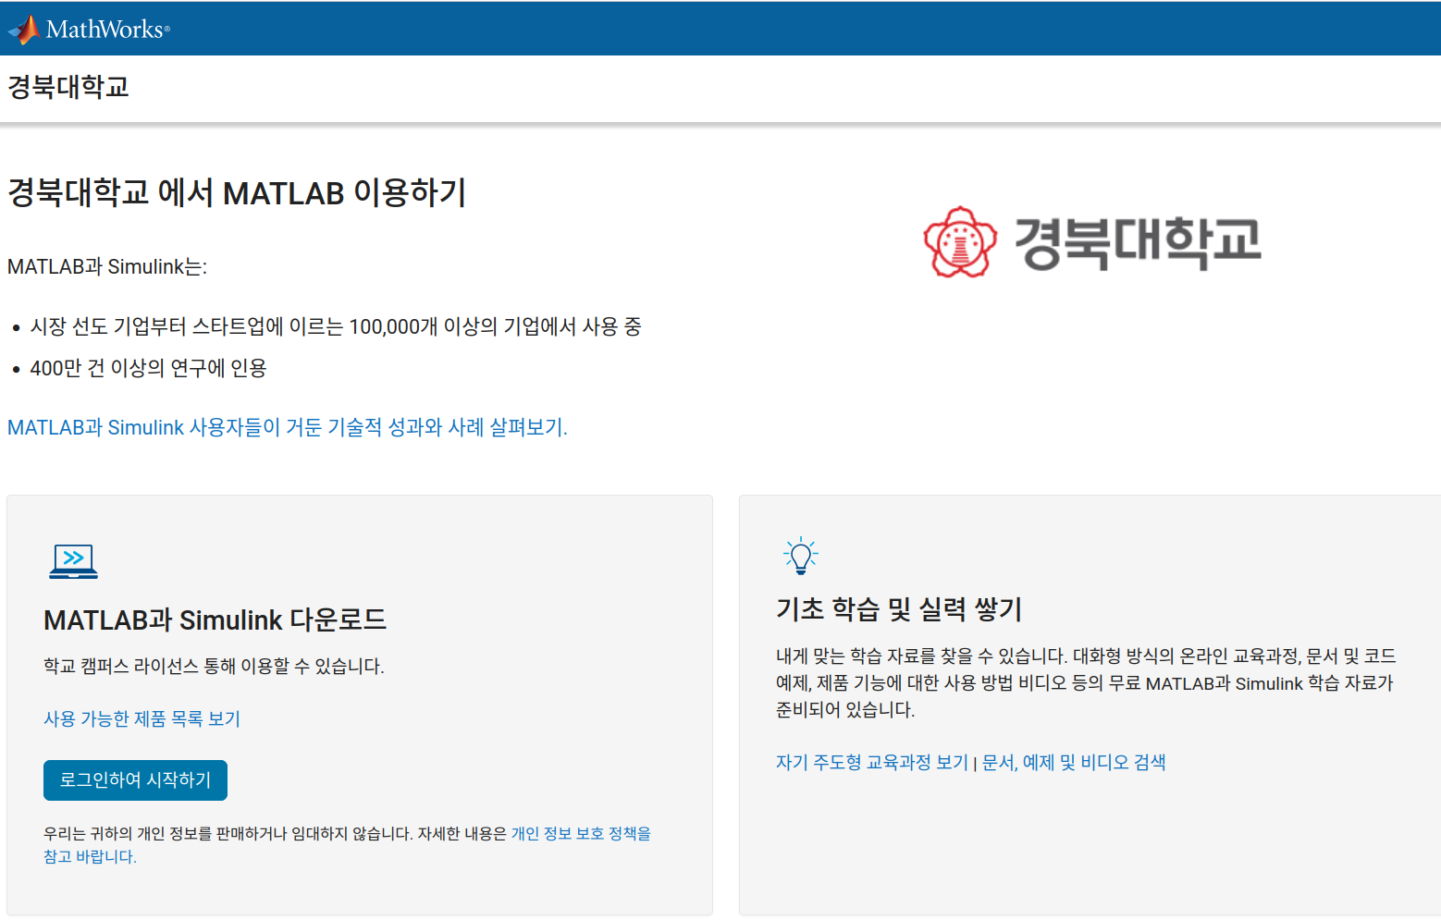This screenshot has height=920, width=1441.
Task: Click the text MATLAB과 Simulink는:
Action: [107, 266]
